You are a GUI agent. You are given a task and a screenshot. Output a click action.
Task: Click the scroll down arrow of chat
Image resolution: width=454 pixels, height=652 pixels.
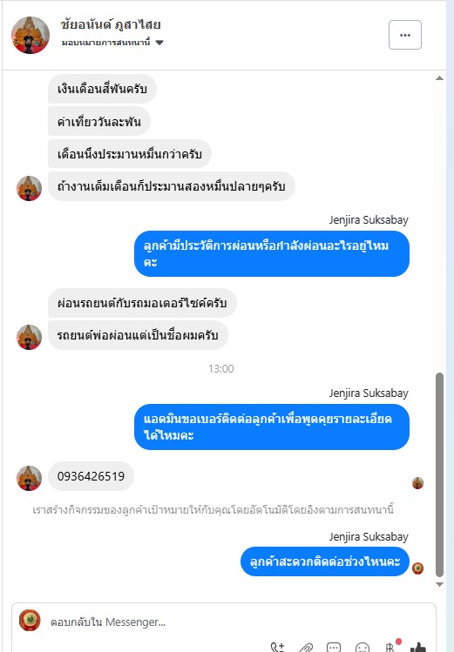coord(439,584)
